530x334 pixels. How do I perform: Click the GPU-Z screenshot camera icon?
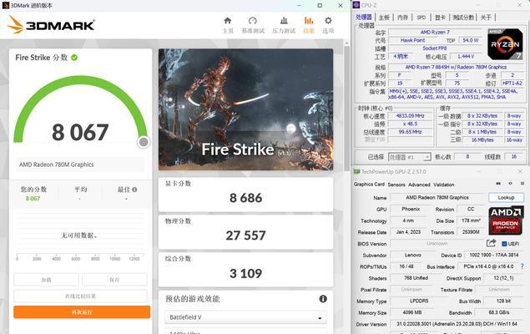(498, 184)
